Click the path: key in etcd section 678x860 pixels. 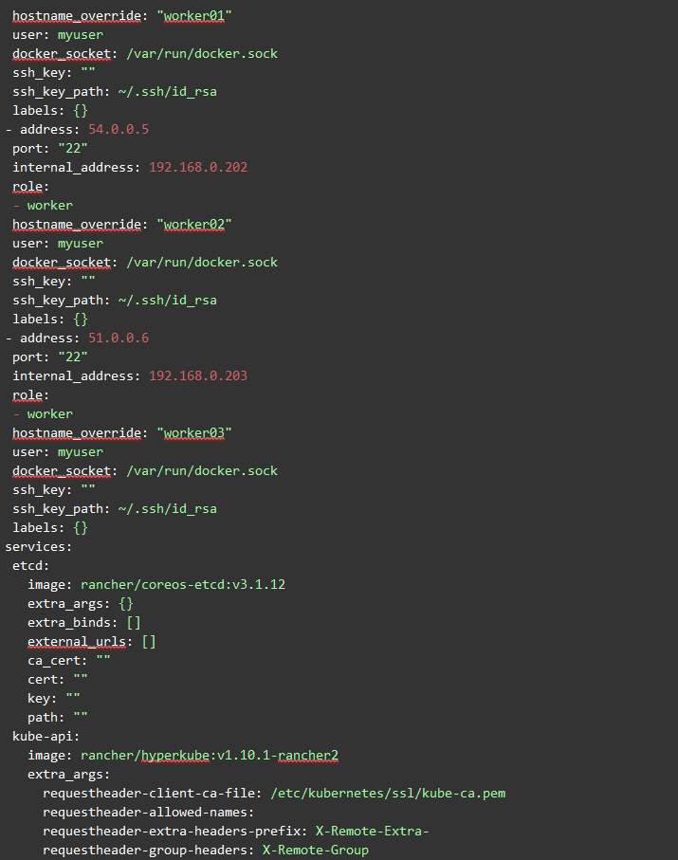tap(46, 718)
